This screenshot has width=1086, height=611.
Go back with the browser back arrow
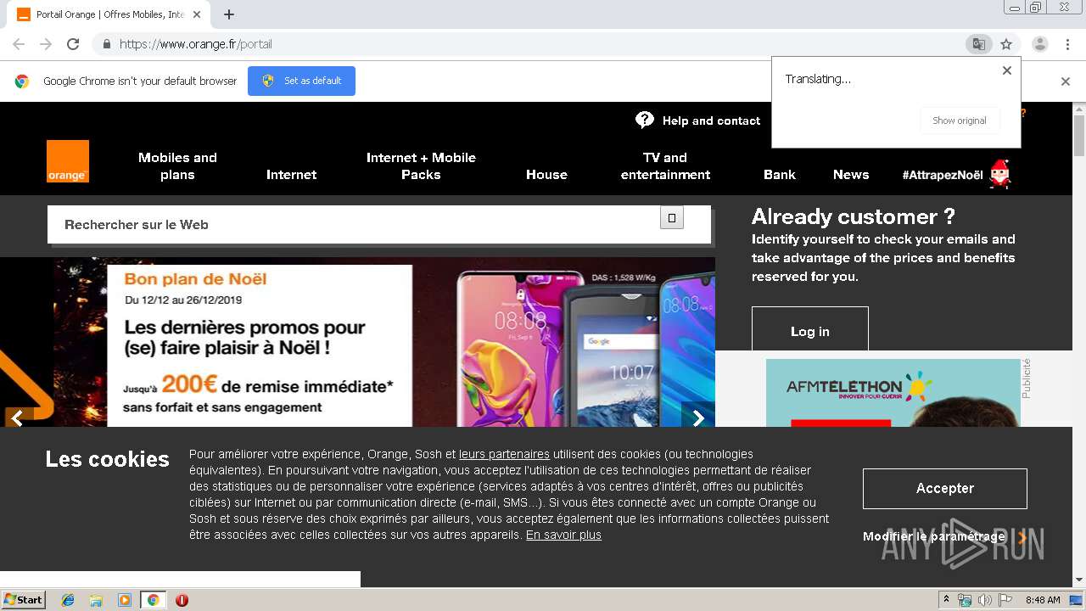(x=19, y=44)
